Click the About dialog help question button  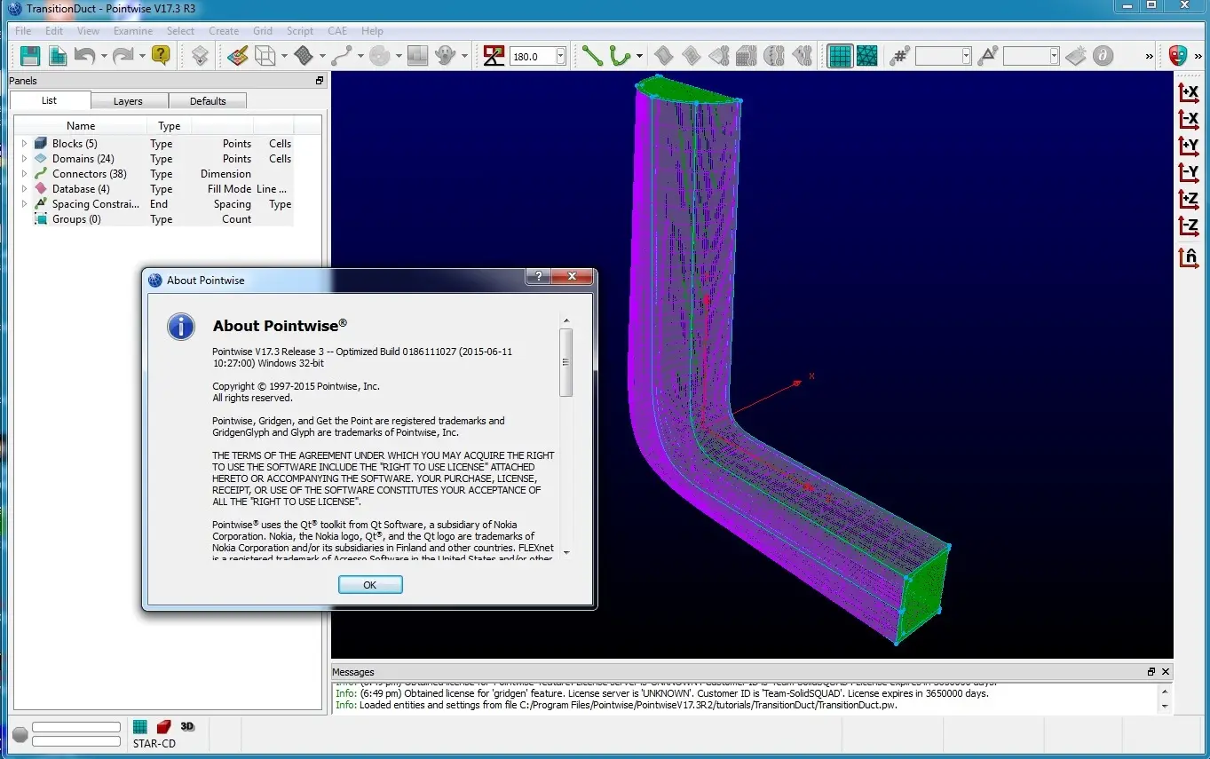point(538,276)
